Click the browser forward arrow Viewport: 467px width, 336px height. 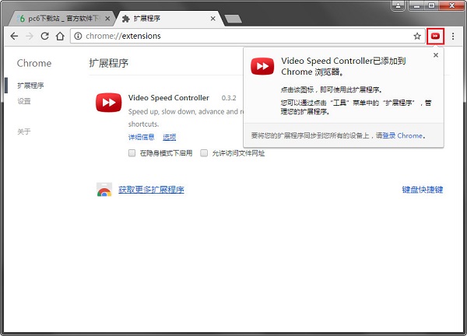[30, 37]
